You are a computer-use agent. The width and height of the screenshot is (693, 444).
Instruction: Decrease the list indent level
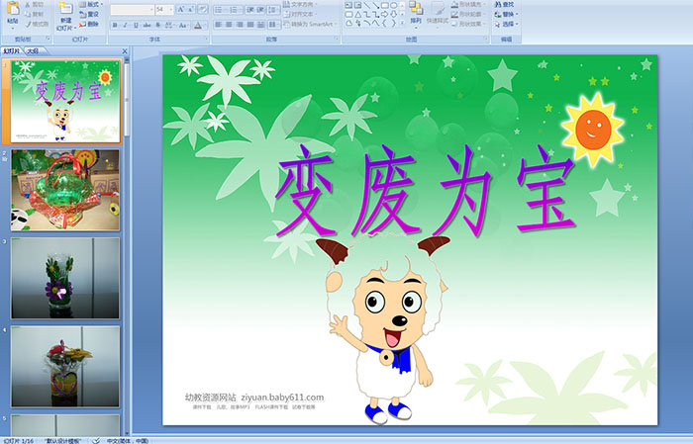coord(250,9)
